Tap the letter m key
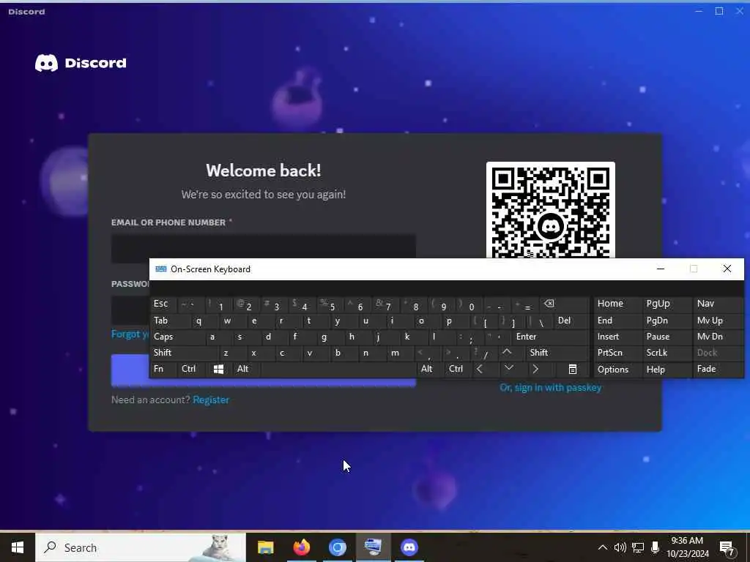The image size is (750, 562). 401,353
